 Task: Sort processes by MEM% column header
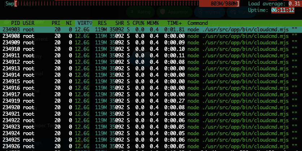[x=153, y=23]
